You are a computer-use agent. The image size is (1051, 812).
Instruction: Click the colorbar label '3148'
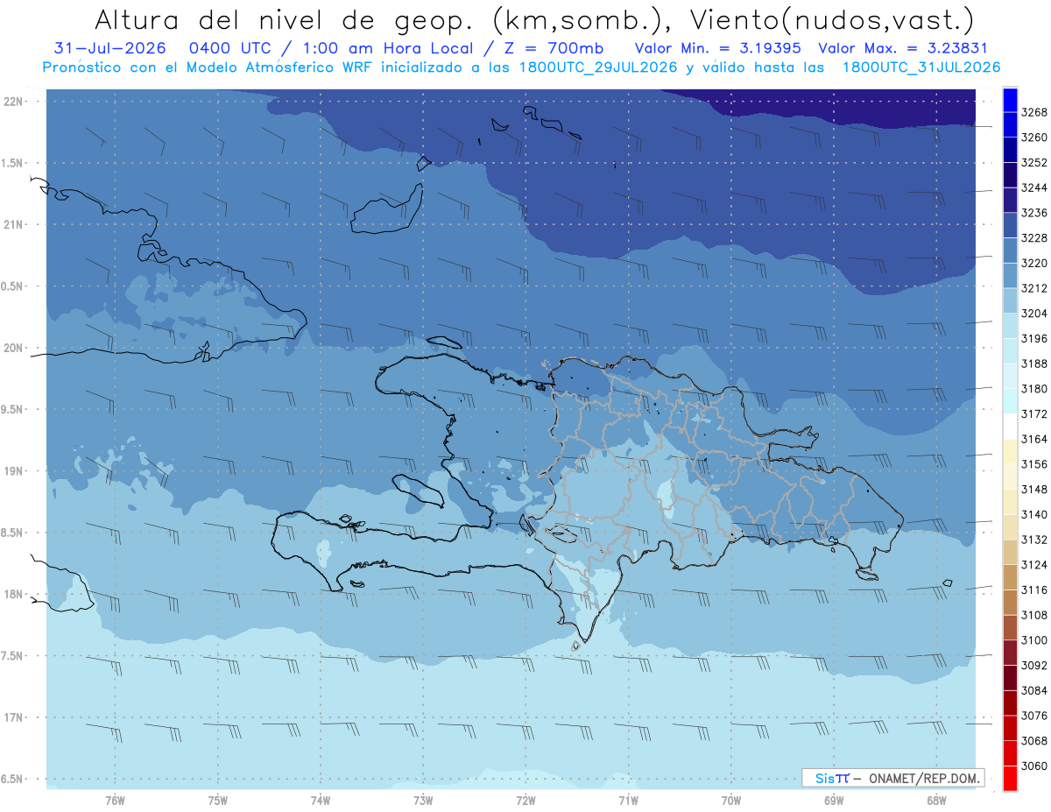(1034, 490)
